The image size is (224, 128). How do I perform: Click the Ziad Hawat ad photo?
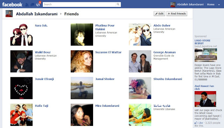tap(205, 99)
